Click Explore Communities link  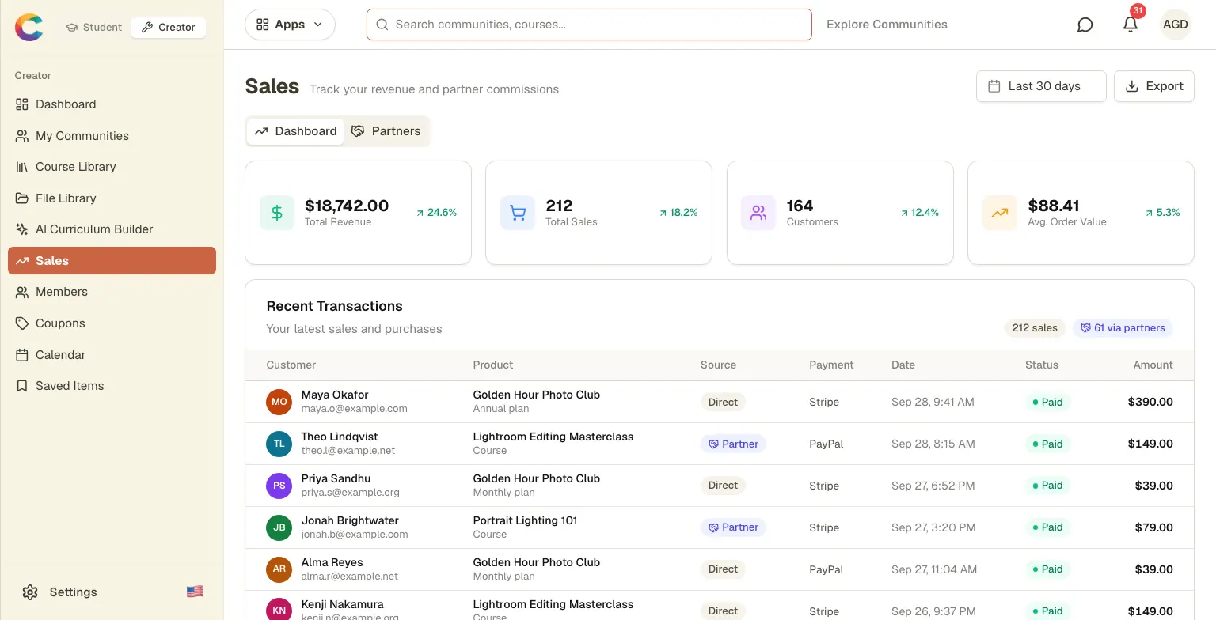coord(887,25)
